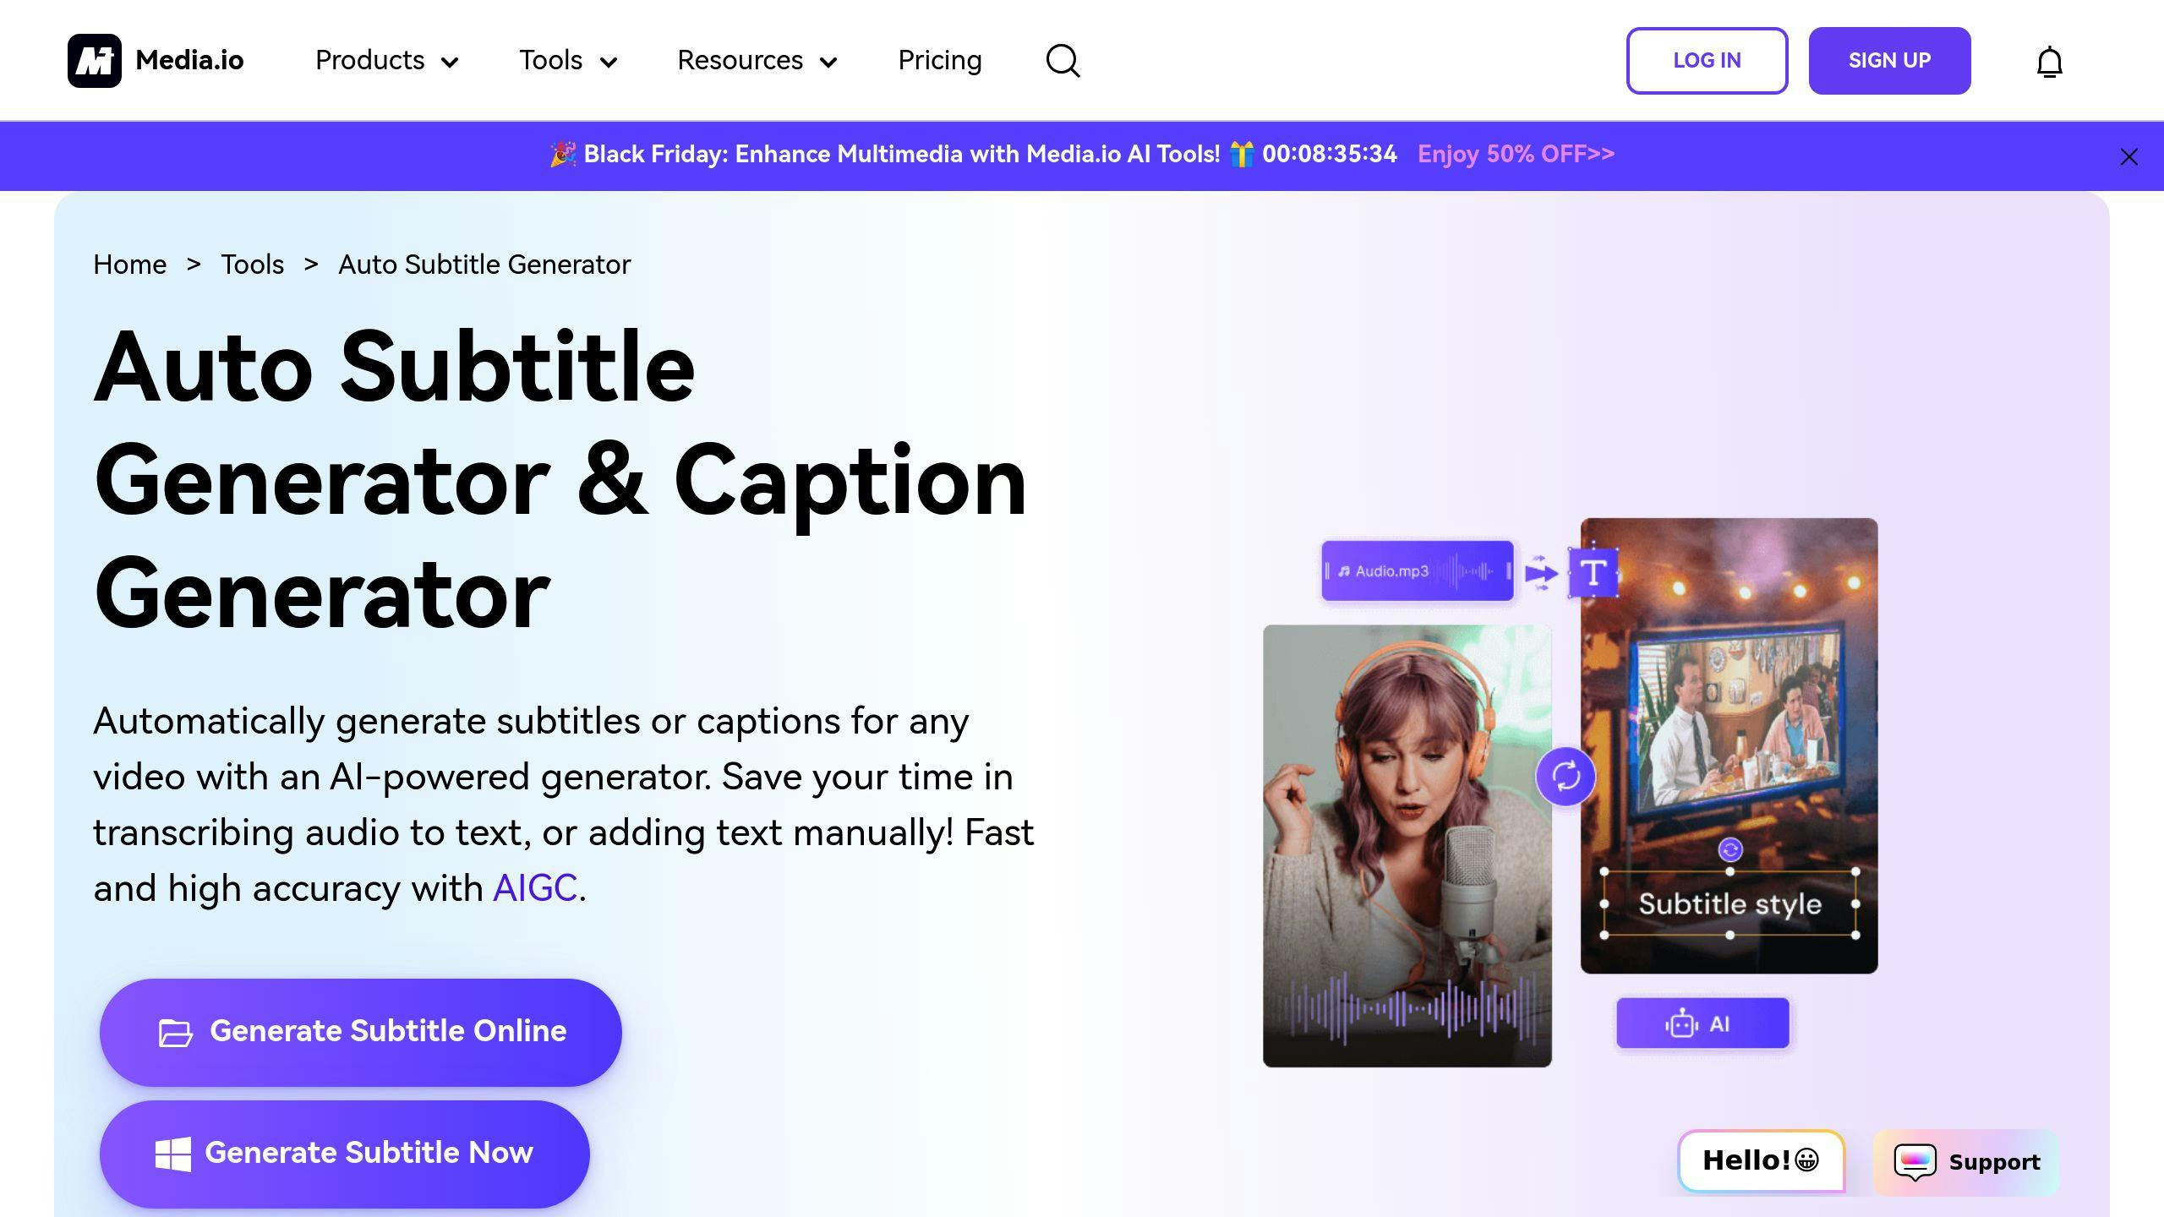Click the purple refresh circle icon
This screenshot has width=2164, height=1217.
click(x=1566, y=776)
